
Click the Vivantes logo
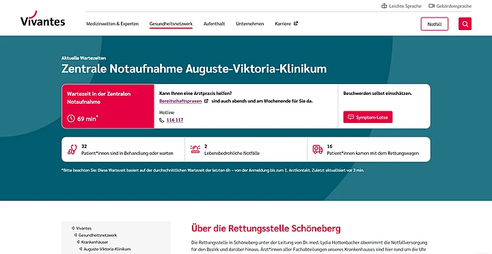click(x=42, y=19)
